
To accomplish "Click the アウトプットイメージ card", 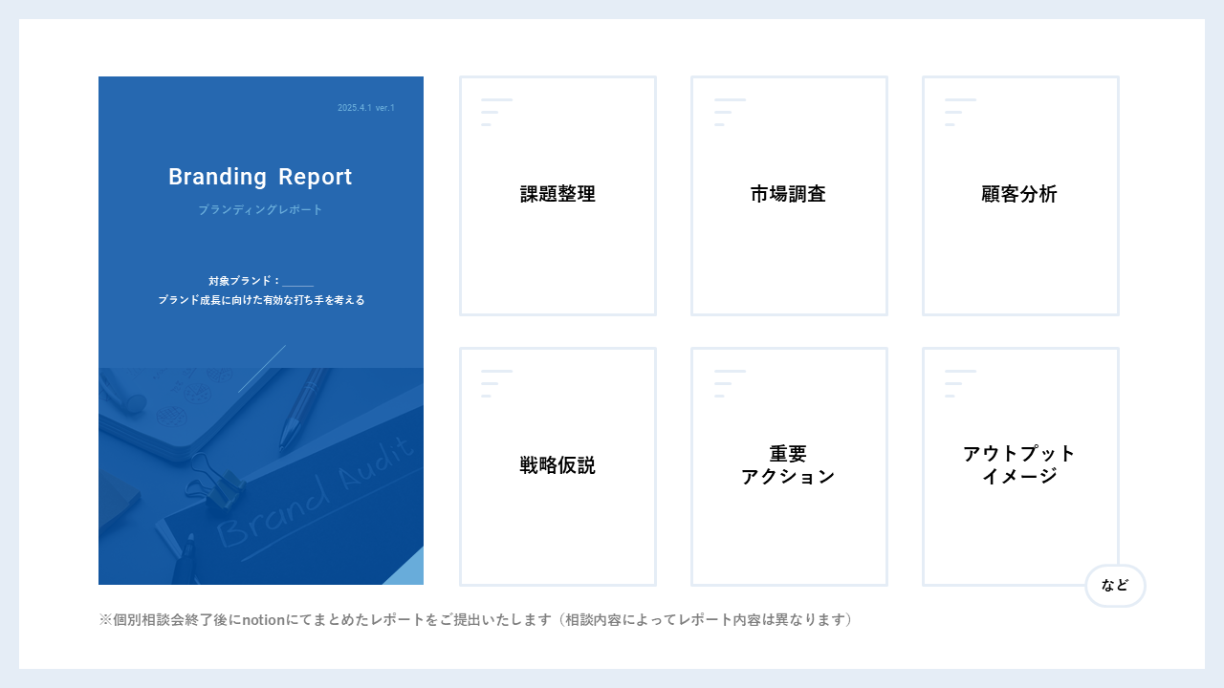I will (x=1020, y=466).
